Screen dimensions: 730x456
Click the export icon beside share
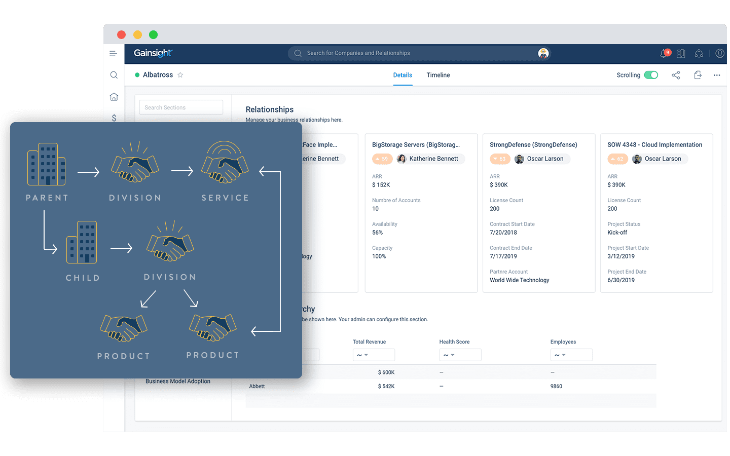pos(698,75)
